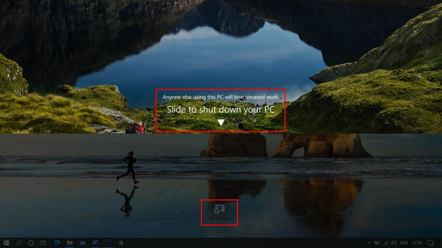Open the Mail app on taskbar
442x248 pixels.
(x=82, y=243)
